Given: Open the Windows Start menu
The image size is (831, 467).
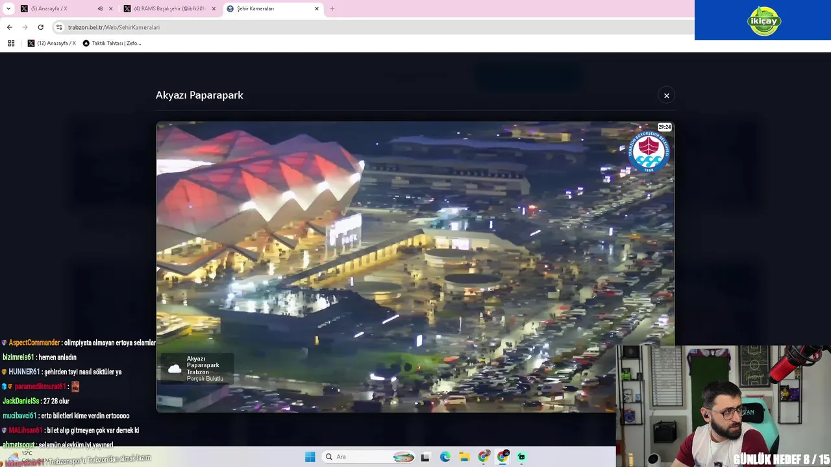Looking at the screenshot, I should 310,457.
